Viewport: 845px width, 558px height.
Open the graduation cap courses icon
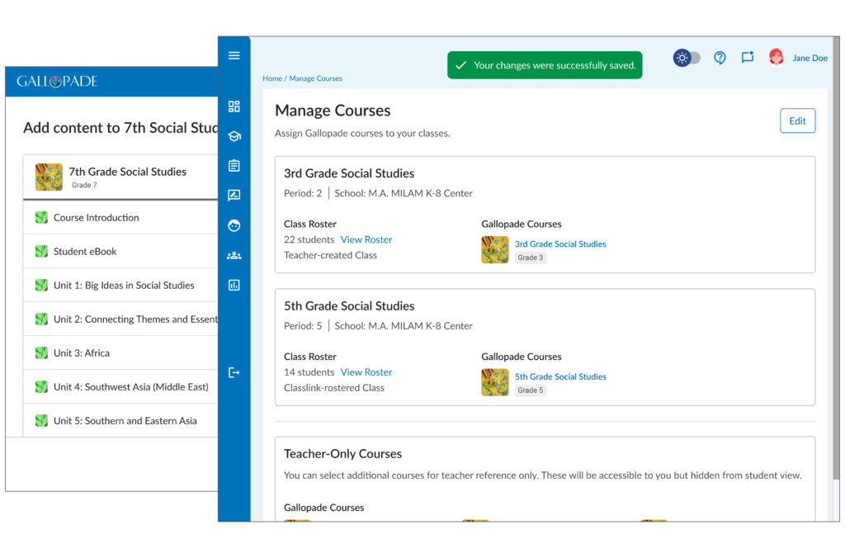click(234, 136)
